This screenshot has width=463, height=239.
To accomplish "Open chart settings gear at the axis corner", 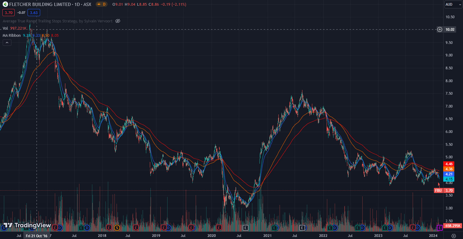I will coord(454,236).
